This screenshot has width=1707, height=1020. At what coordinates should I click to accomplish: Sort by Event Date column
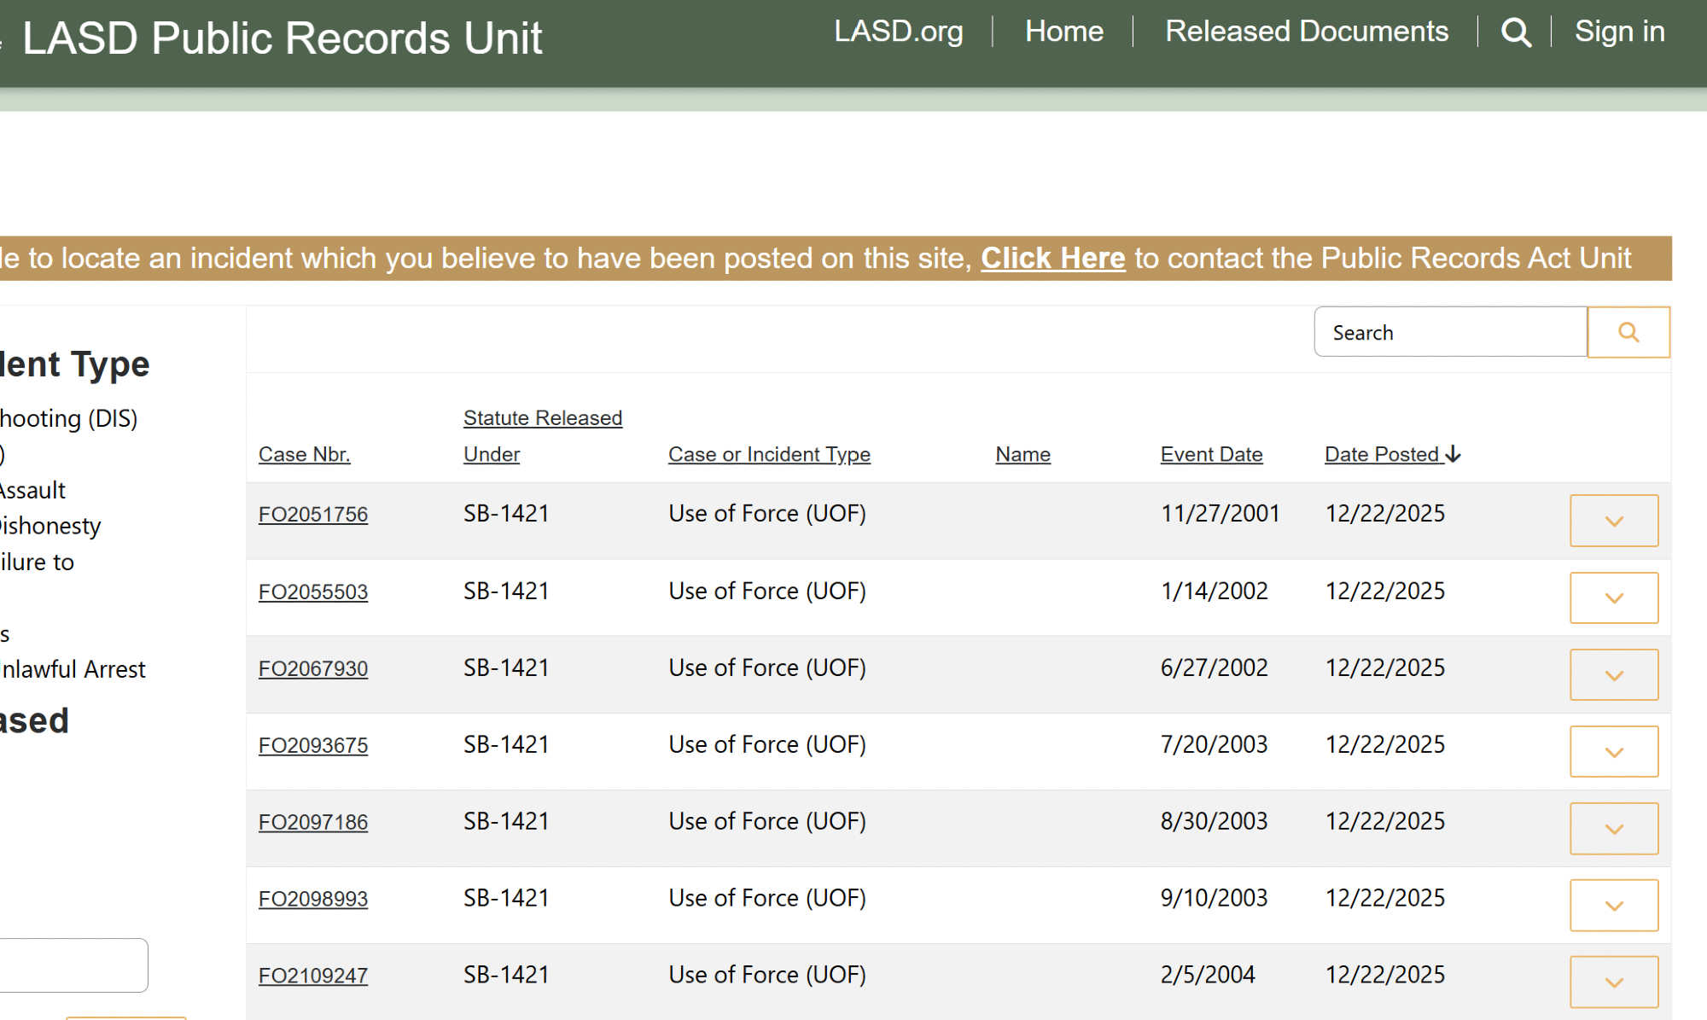[x=1210, y=454]
